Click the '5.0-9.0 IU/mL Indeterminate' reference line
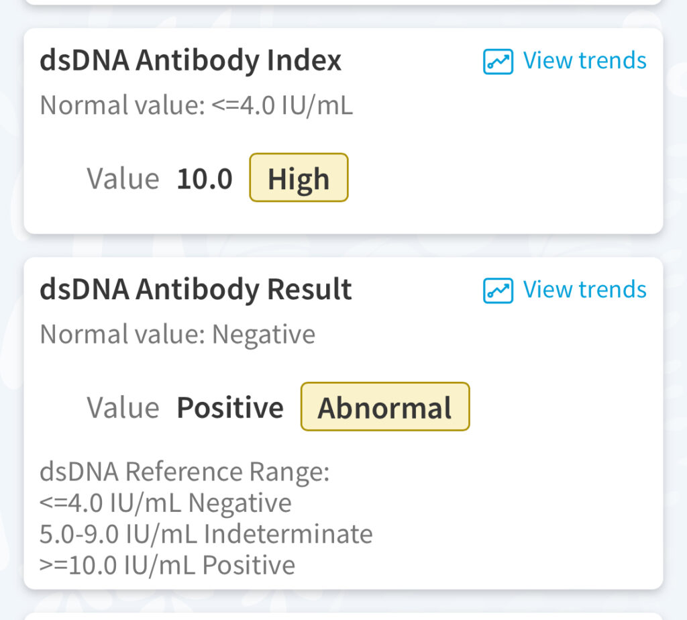This screenshot has width=687, height=620. [x=206, y=534]
